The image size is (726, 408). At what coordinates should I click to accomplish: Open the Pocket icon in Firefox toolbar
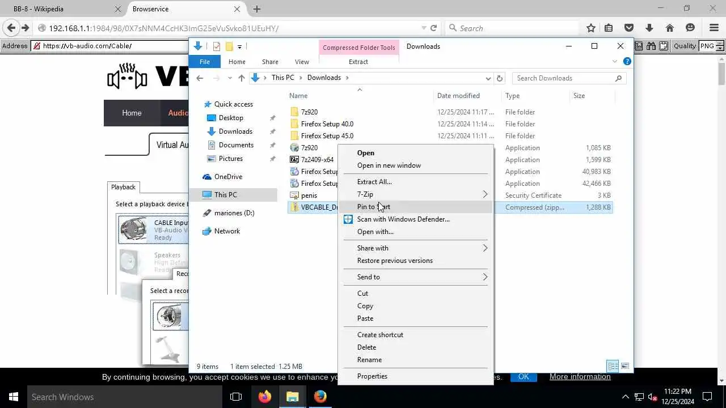[x=629, y=28]
